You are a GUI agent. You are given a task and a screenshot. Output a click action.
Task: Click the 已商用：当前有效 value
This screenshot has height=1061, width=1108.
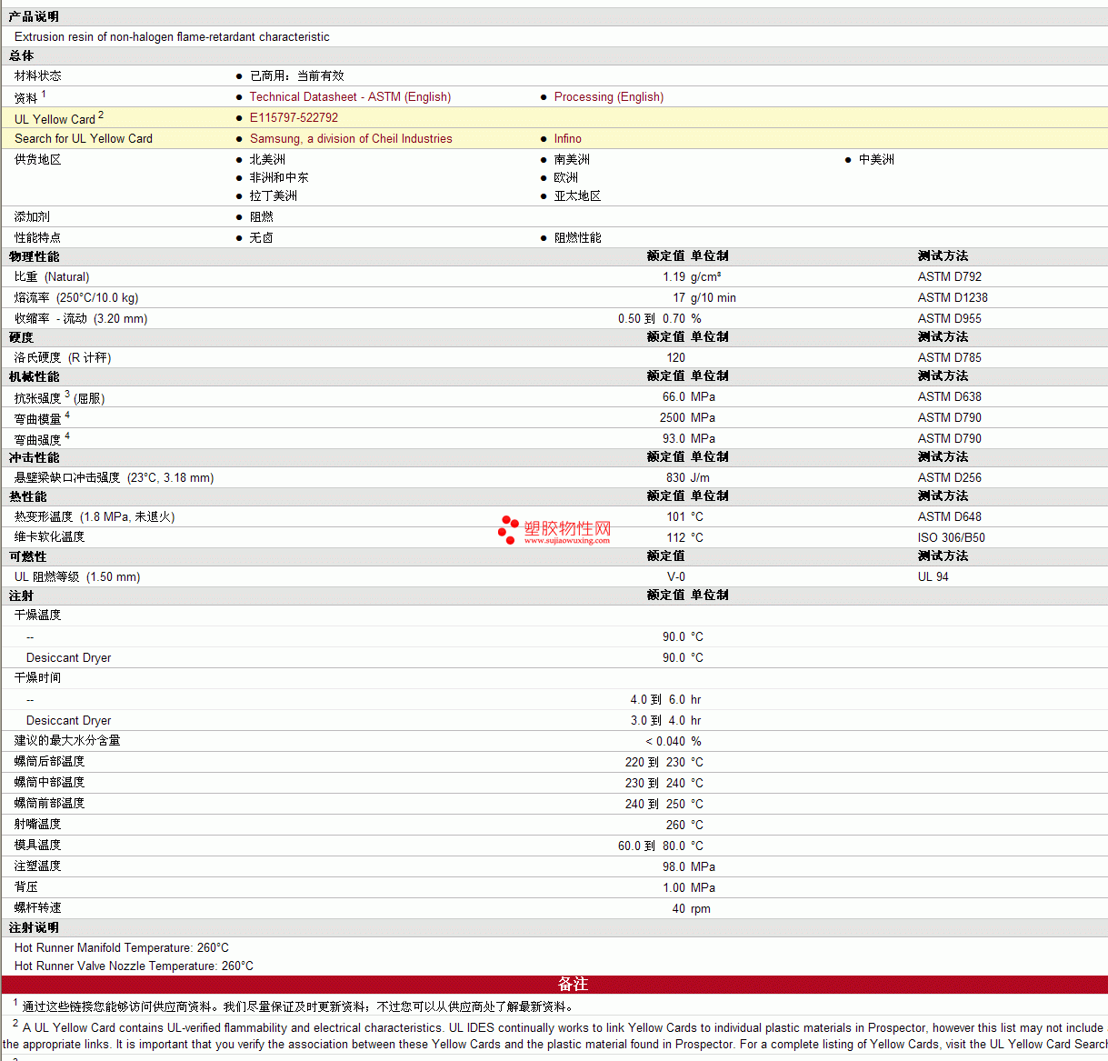point(297,76)
